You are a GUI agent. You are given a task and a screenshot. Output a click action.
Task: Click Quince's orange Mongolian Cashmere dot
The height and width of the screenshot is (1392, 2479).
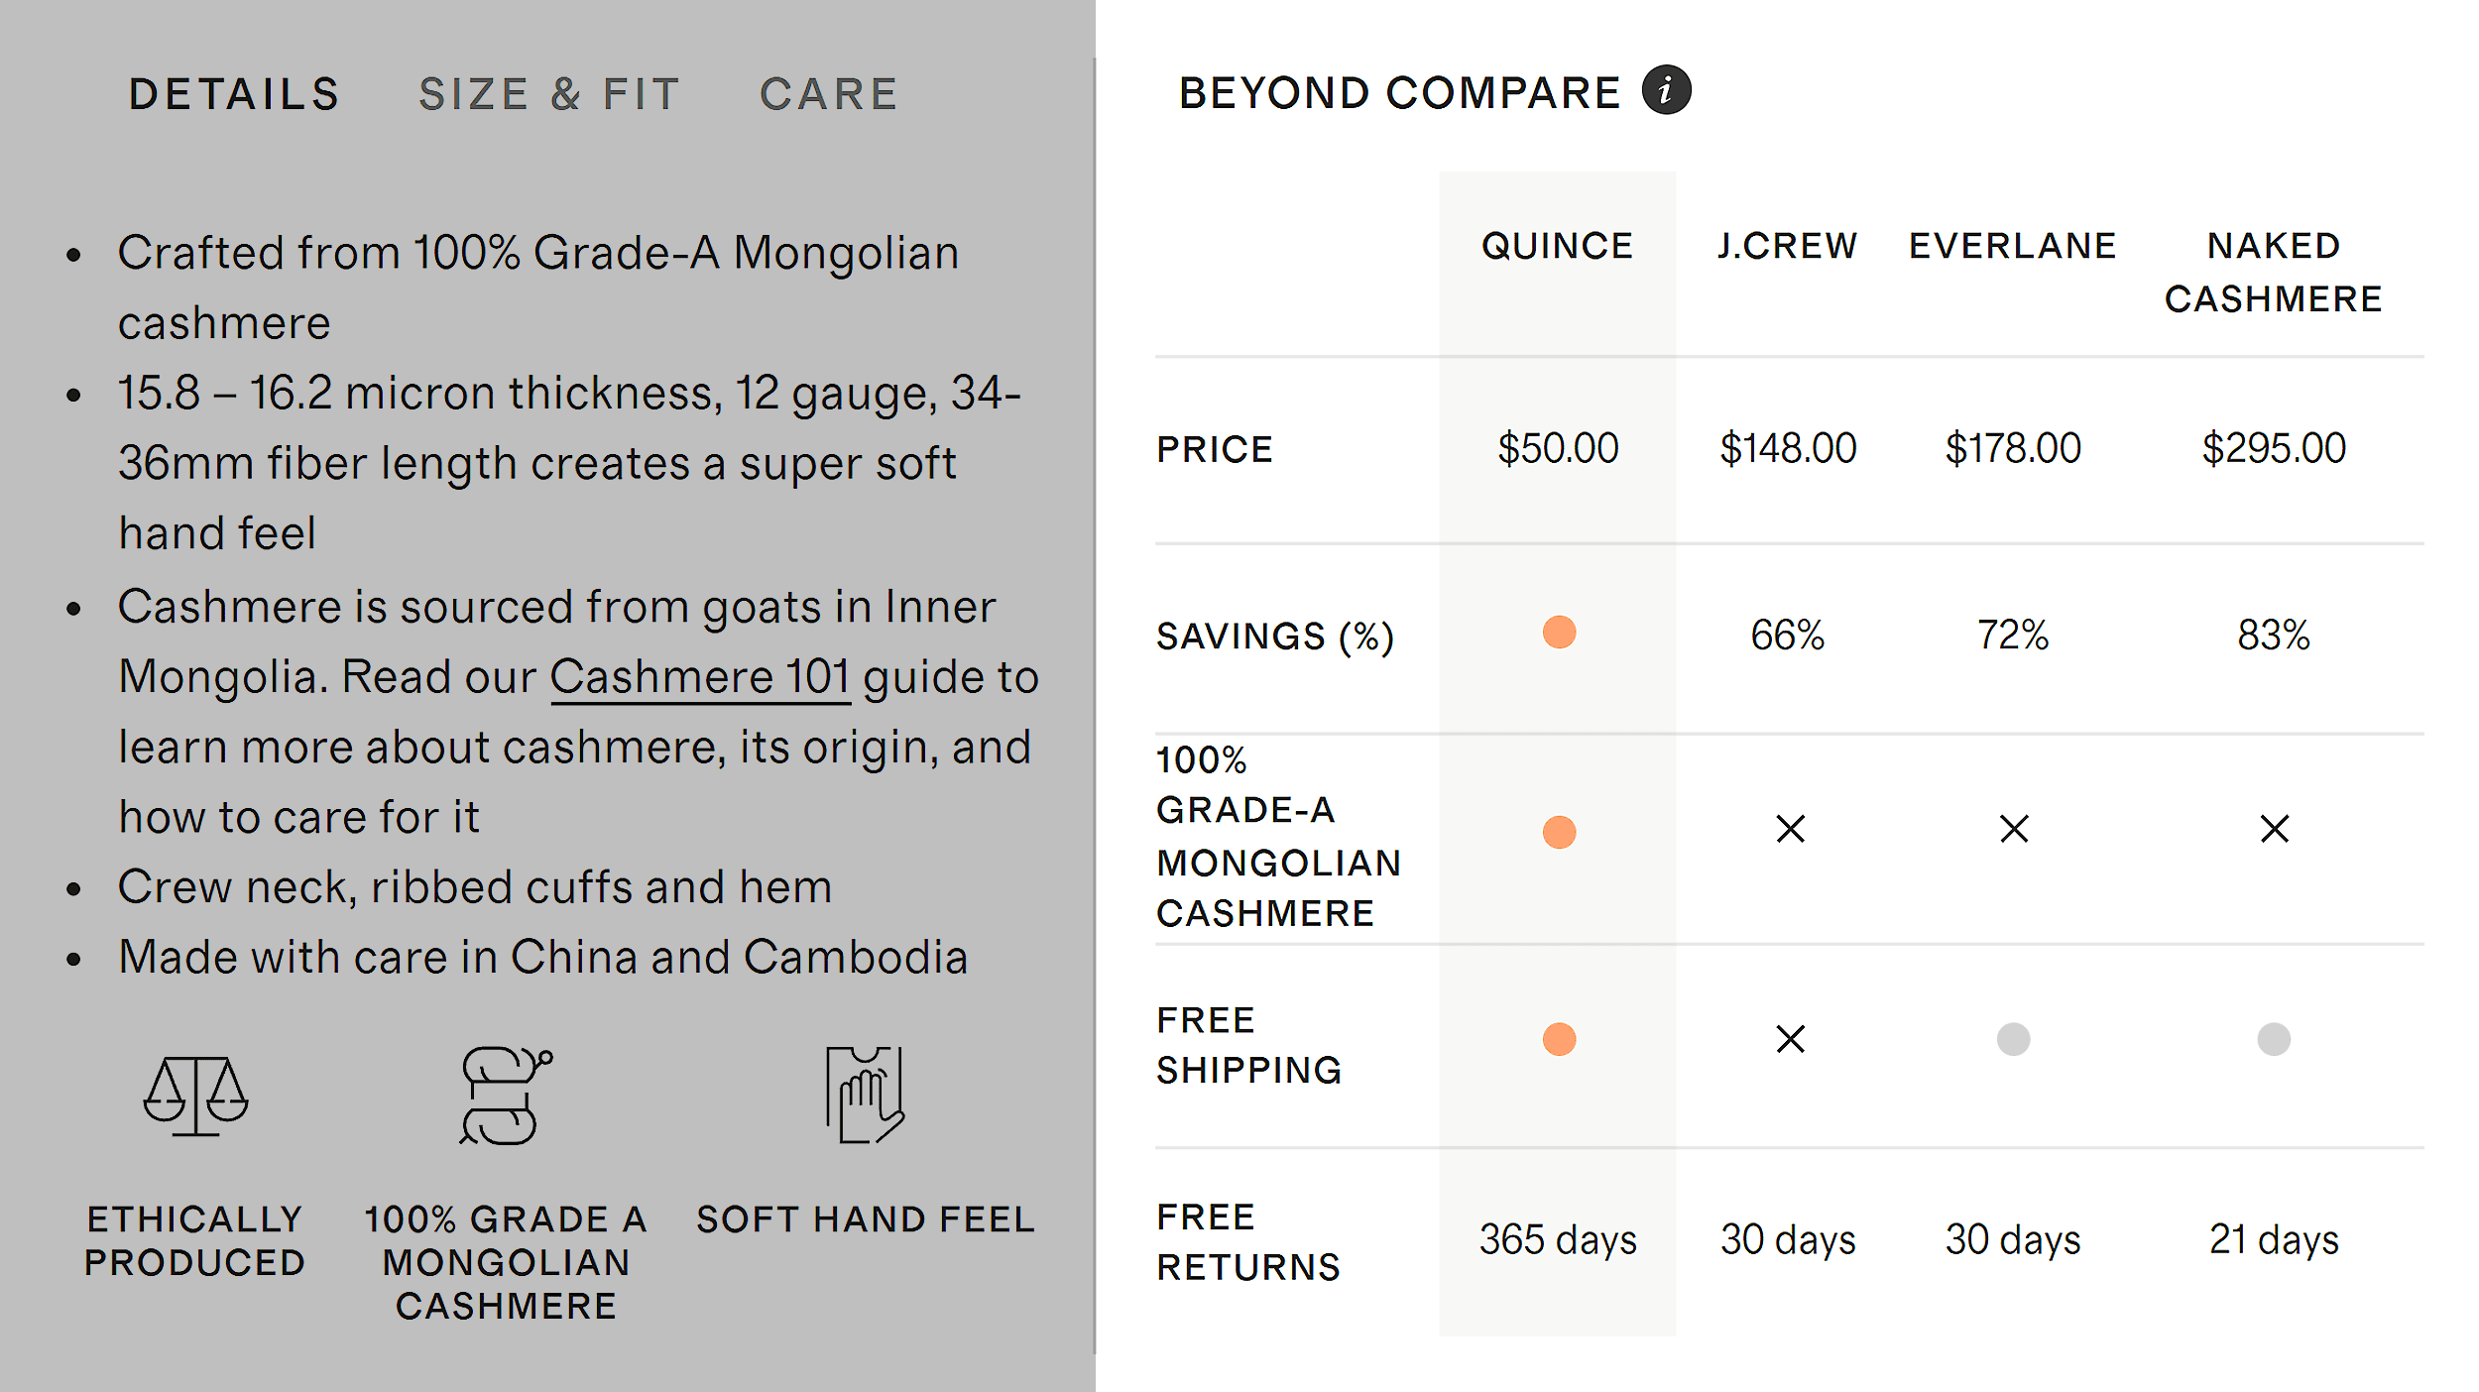pyautogui.click(x=1559, y=832)
